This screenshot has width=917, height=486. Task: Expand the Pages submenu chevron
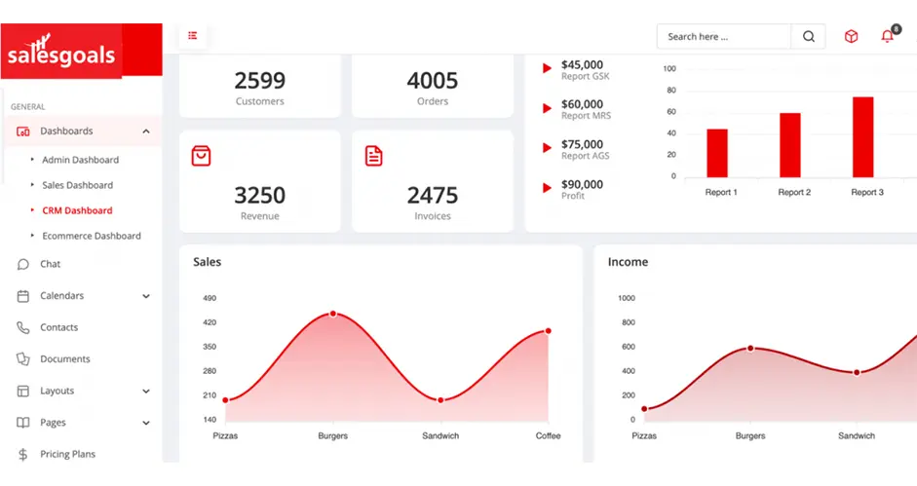[146, 424]
